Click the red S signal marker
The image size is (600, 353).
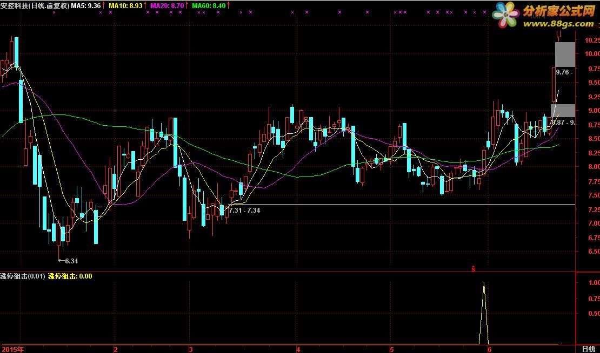pyautogui.click(x=474, y=269)
